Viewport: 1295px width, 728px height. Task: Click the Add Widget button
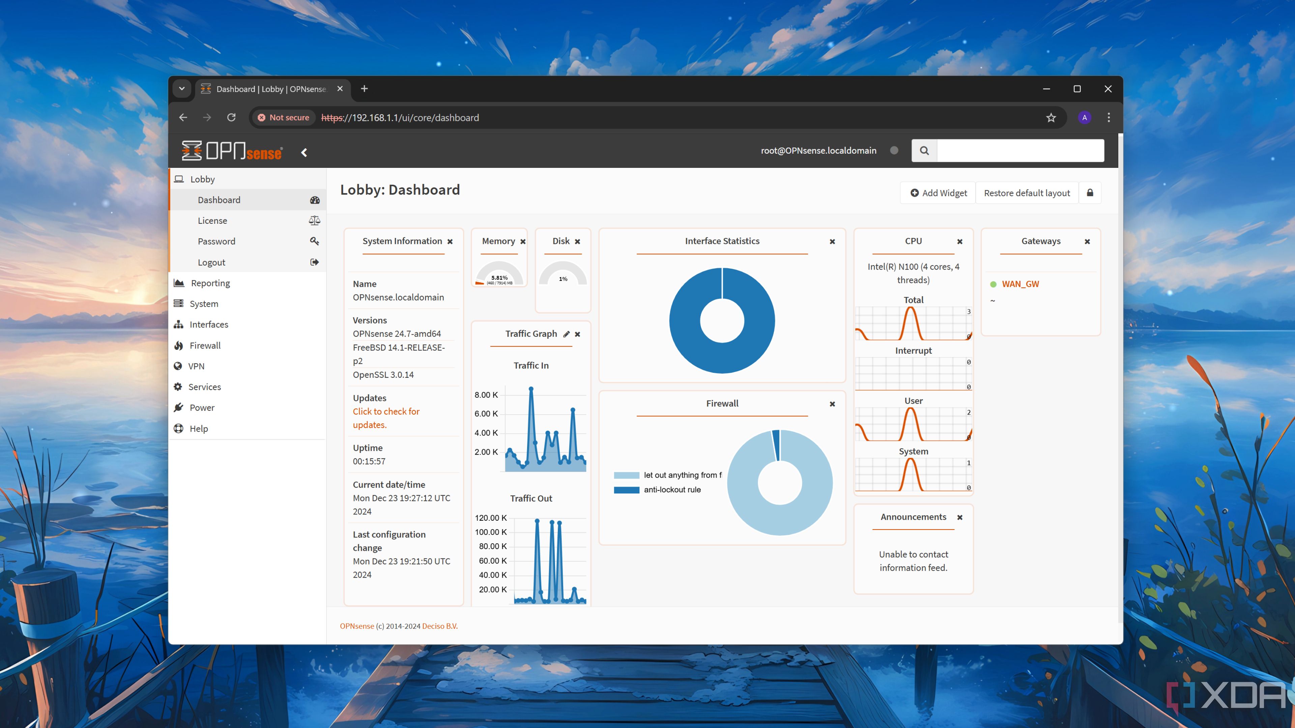tap(937, 193)
